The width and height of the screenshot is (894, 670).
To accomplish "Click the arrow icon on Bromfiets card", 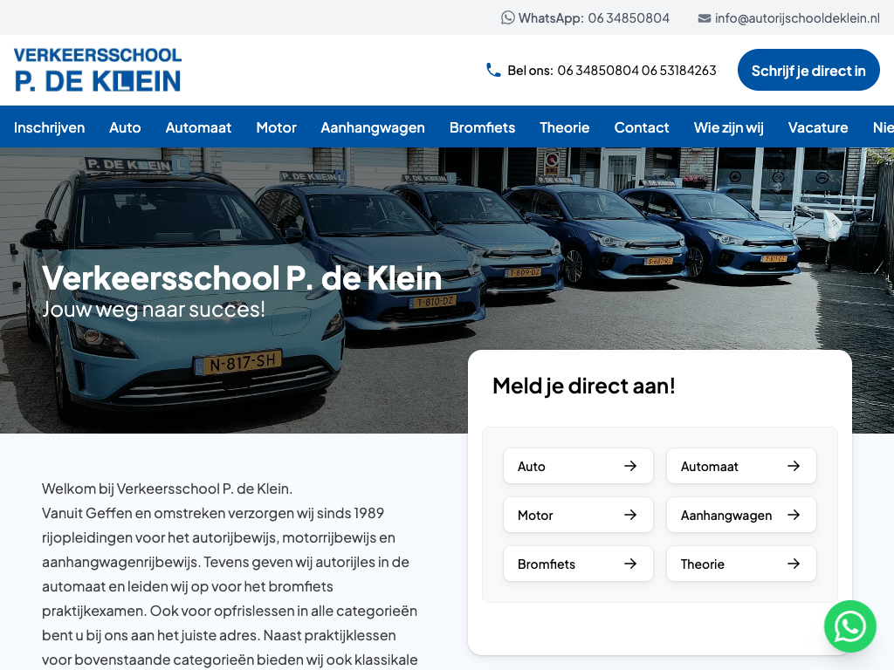I will click(630, 564).
